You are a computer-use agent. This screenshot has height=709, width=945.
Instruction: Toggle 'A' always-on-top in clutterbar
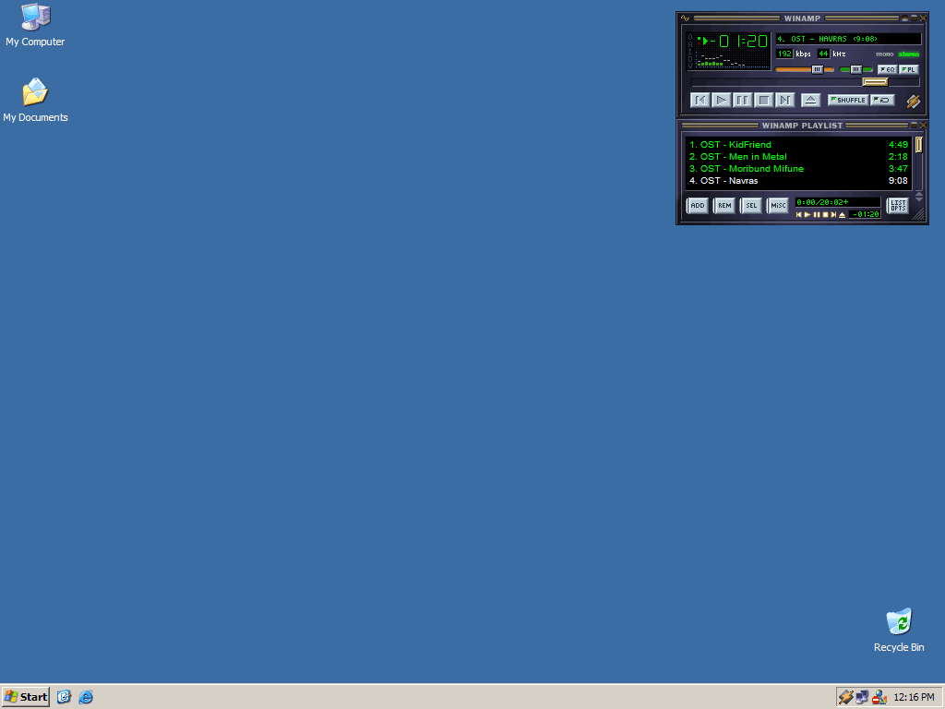[x=690, y=44]
